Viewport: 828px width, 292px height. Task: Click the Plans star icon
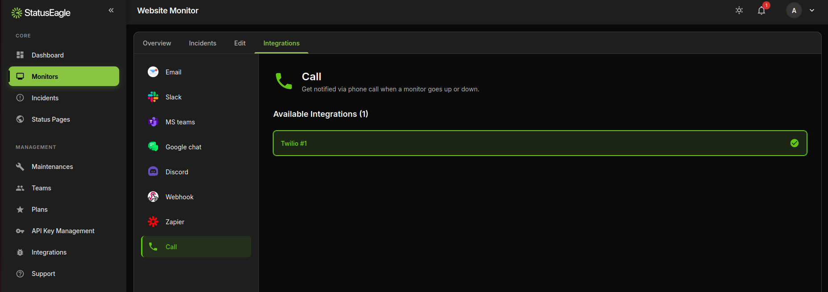20,209
